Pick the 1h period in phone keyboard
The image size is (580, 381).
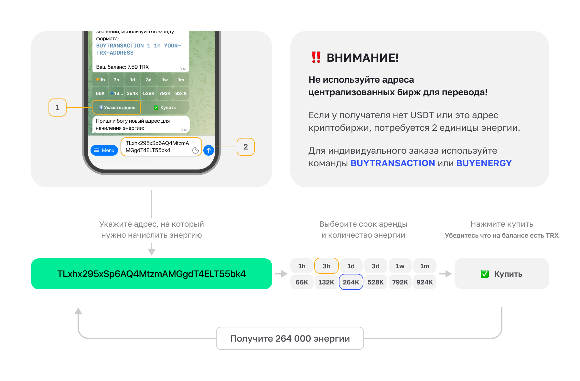(100, 80)
